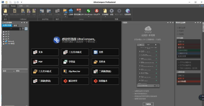Click the vertical side tab at far right edge
This screenshot has width=204, height=106.
(203, 27)
